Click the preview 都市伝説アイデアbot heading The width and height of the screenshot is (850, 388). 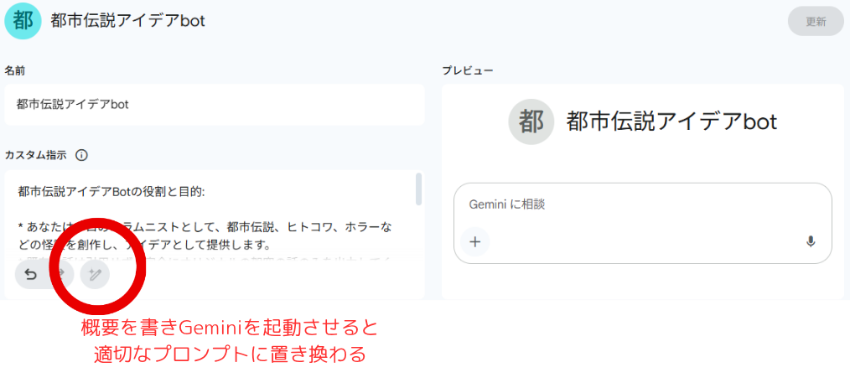[x=671, y=122]
